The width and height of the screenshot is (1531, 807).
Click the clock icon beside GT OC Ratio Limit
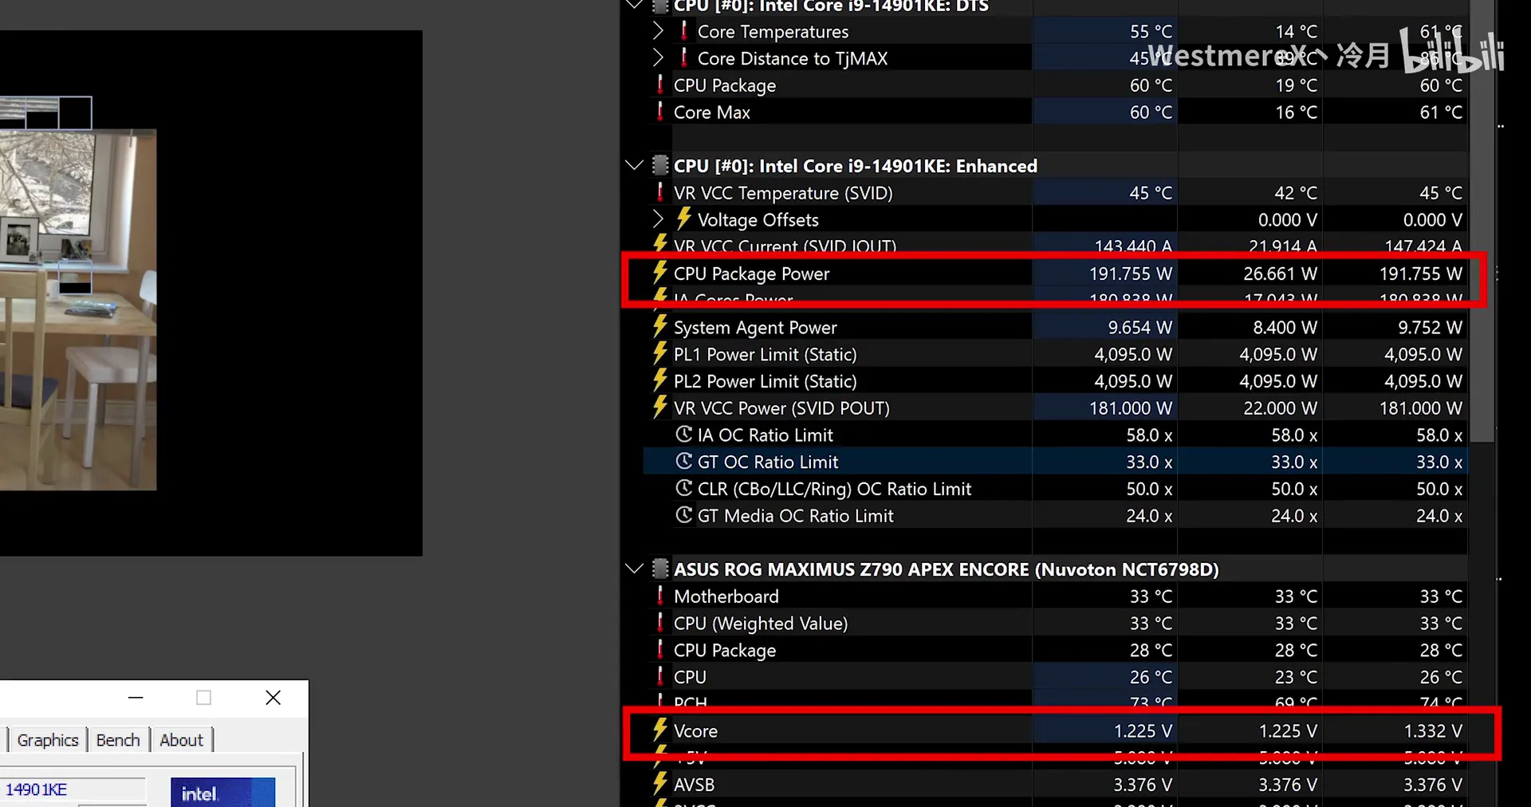click(683, 461)
